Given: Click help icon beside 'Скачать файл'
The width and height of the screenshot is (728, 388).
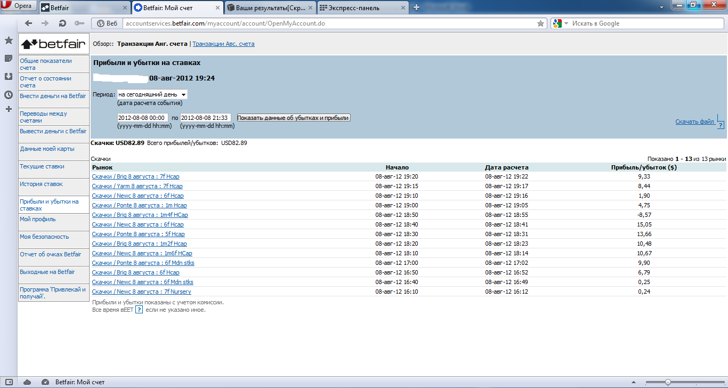Looking at the screenshot, I should coord(721,125).
